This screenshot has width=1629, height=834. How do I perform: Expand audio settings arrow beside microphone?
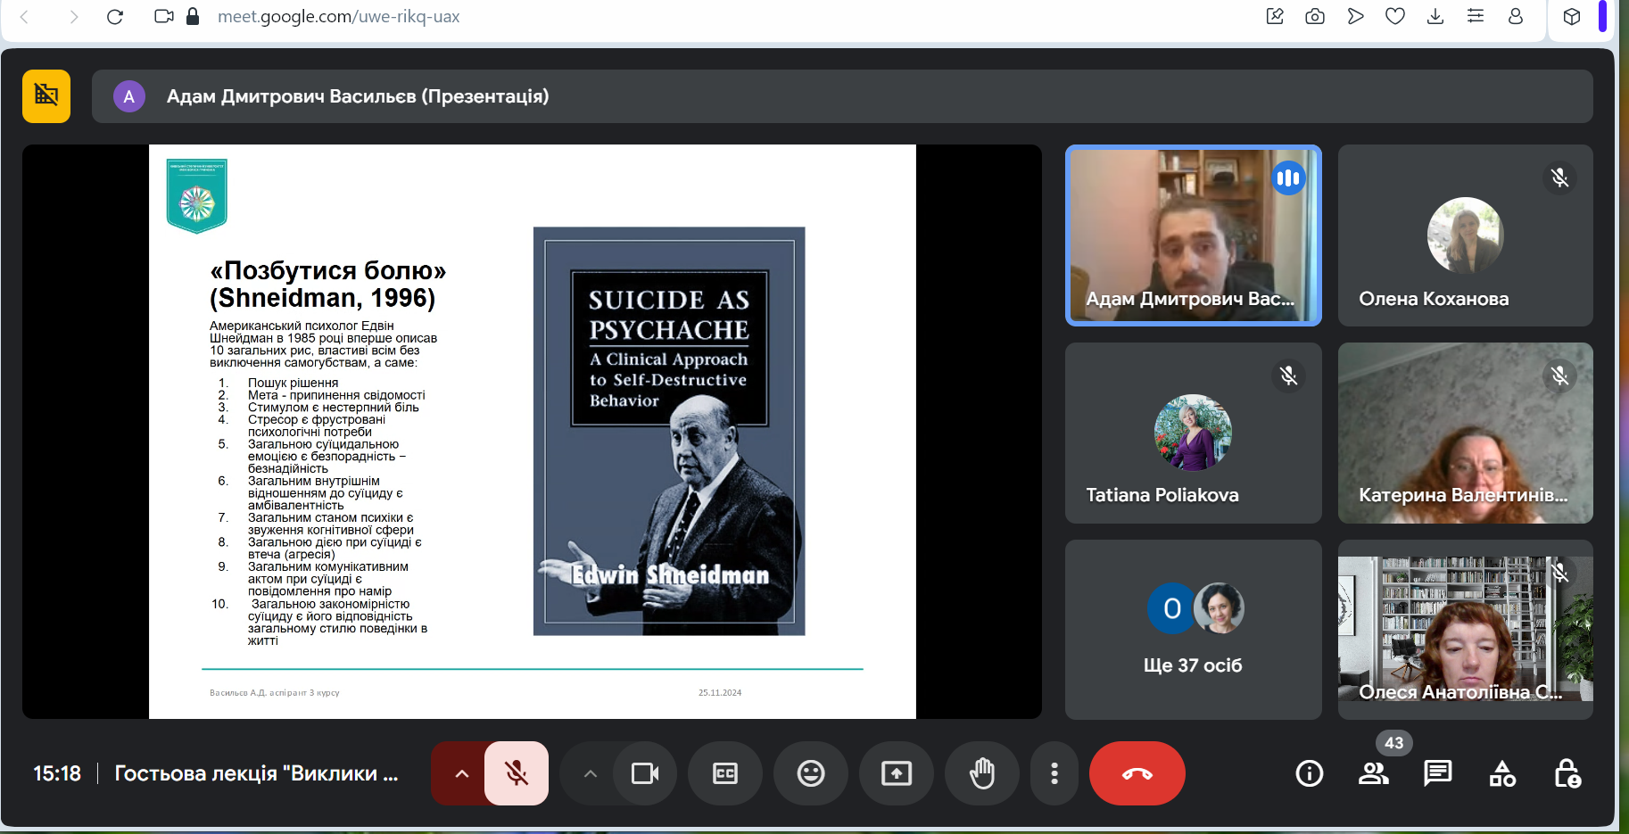pyautogui.click(x=461, y=773)
